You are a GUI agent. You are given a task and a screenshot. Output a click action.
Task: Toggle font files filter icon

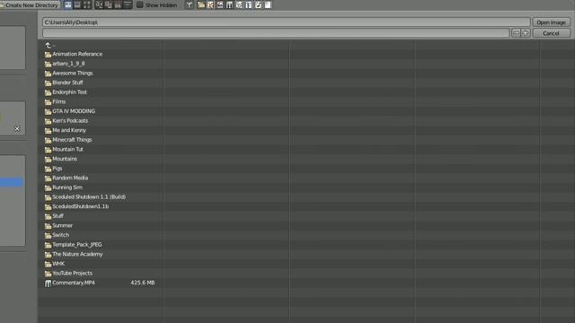(249, 4)
